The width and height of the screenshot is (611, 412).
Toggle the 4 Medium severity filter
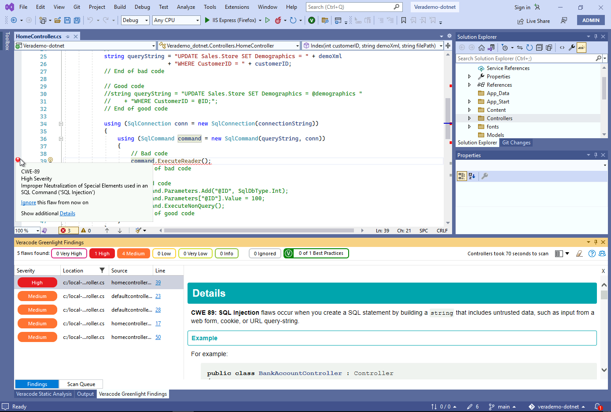133,254
